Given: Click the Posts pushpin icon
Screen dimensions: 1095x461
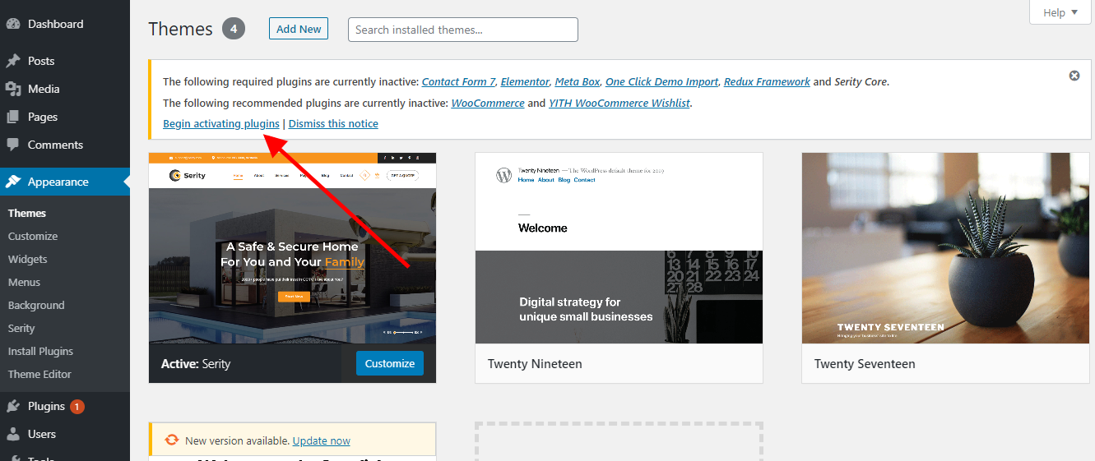Looking at the screenshot, I should 13,61.
